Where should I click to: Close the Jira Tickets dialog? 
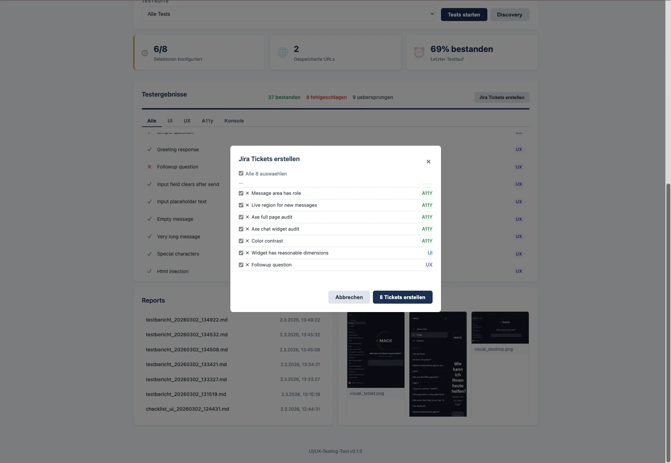point(428,161)
